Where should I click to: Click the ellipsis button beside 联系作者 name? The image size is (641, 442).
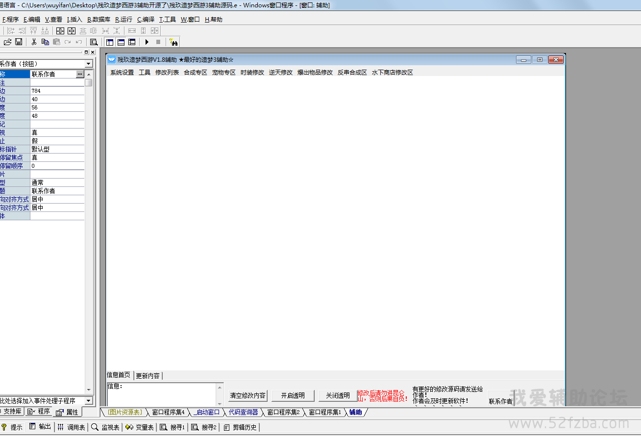[x=80, y=74]
